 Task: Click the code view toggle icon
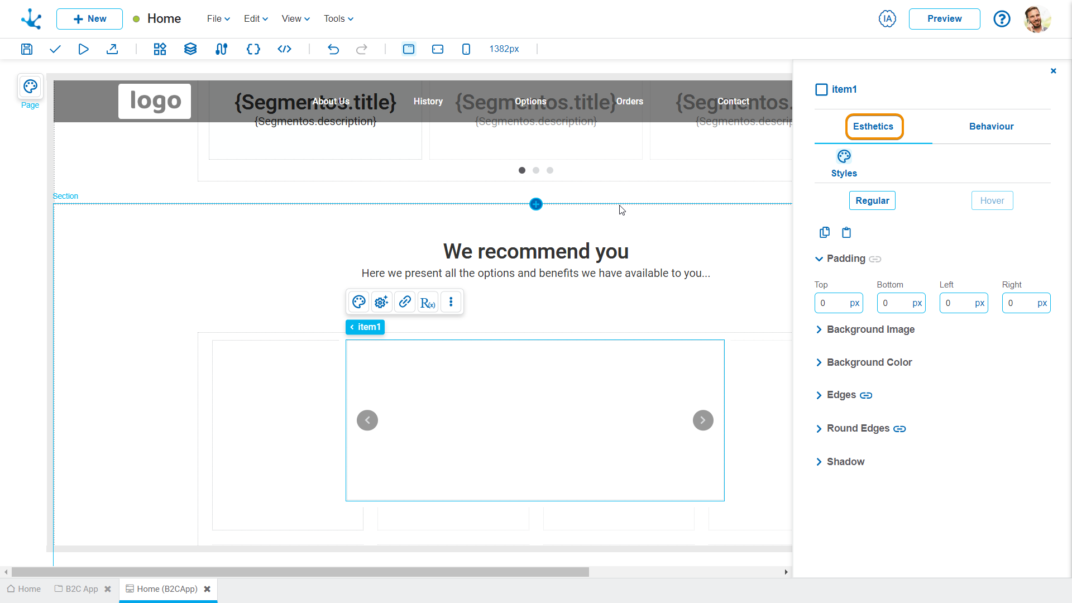click(x=285, y=49)
